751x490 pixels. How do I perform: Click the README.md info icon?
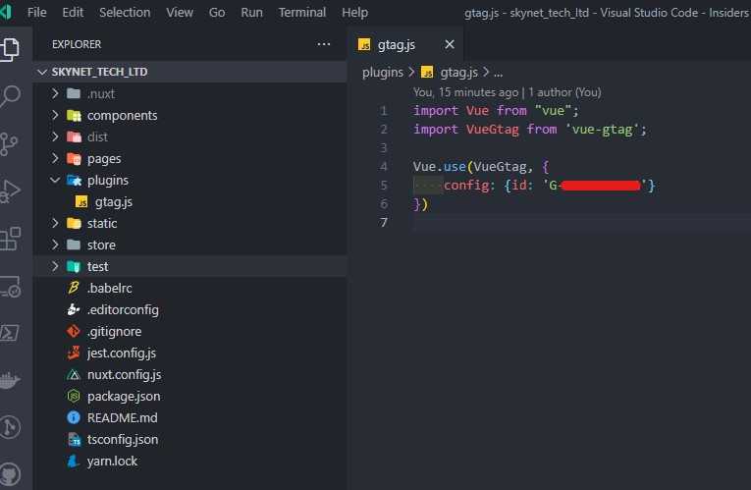pyautogui.click(x=74, y=417)
